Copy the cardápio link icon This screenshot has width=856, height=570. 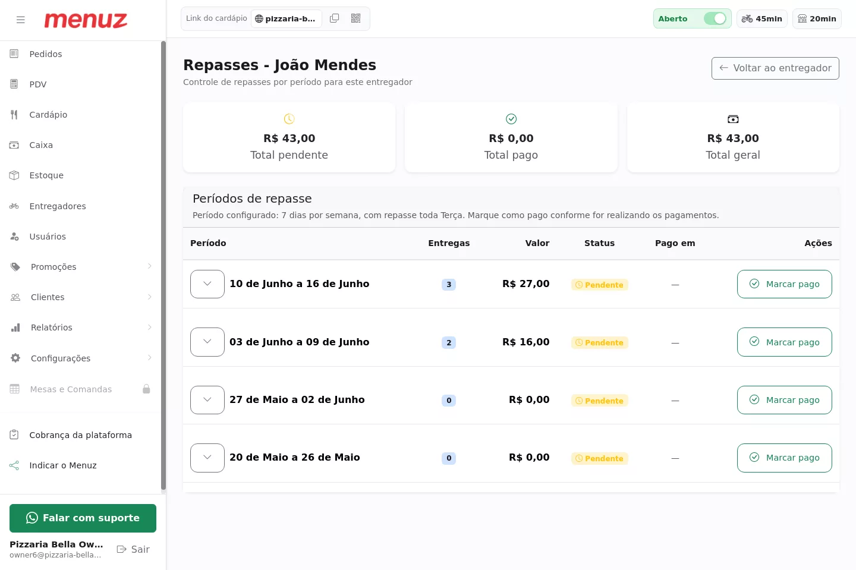pos(335,18)
